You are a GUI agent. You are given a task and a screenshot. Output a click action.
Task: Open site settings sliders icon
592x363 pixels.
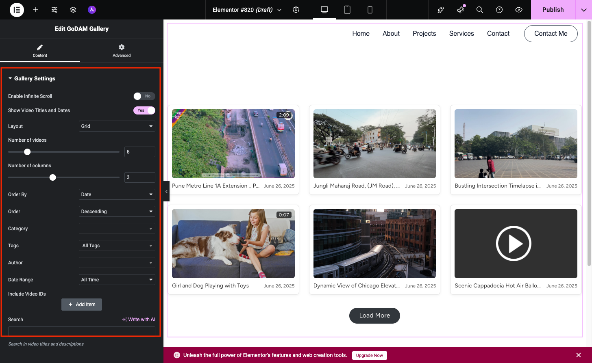[54, 10]
